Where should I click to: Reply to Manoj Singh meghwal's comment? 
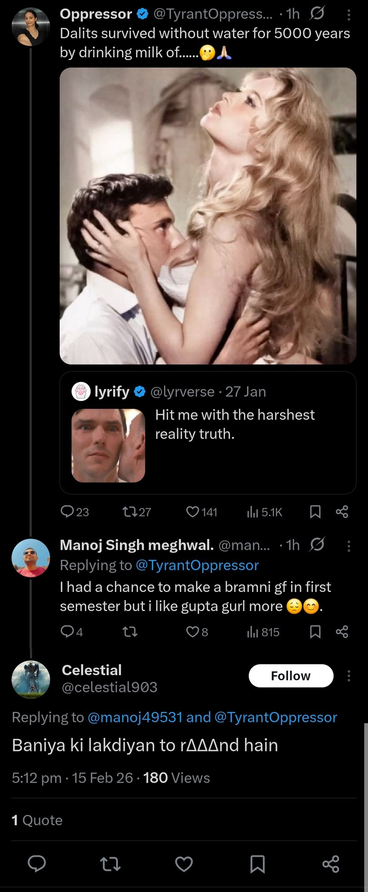67,632
